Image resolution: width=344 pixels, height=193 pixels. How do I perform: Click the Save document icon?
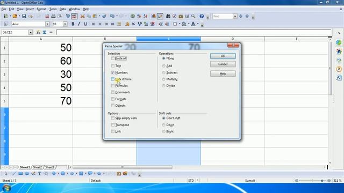pyautogui.click(x=24, y=16)
